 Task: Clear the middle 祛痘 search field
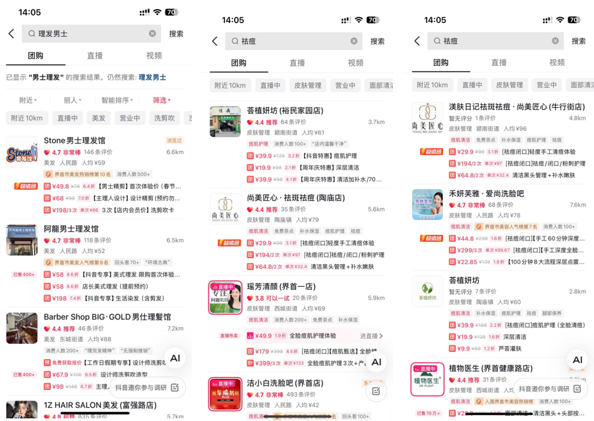point(354,41)
